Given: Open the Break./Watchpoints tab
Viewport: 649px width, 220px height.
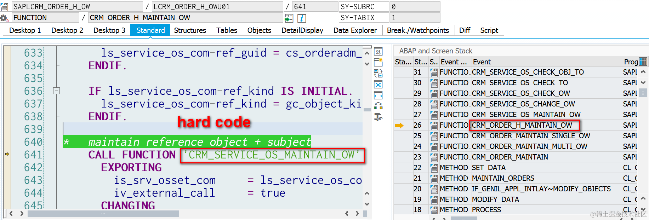Looking at the screenshot, I should click(x=418, y=30).
